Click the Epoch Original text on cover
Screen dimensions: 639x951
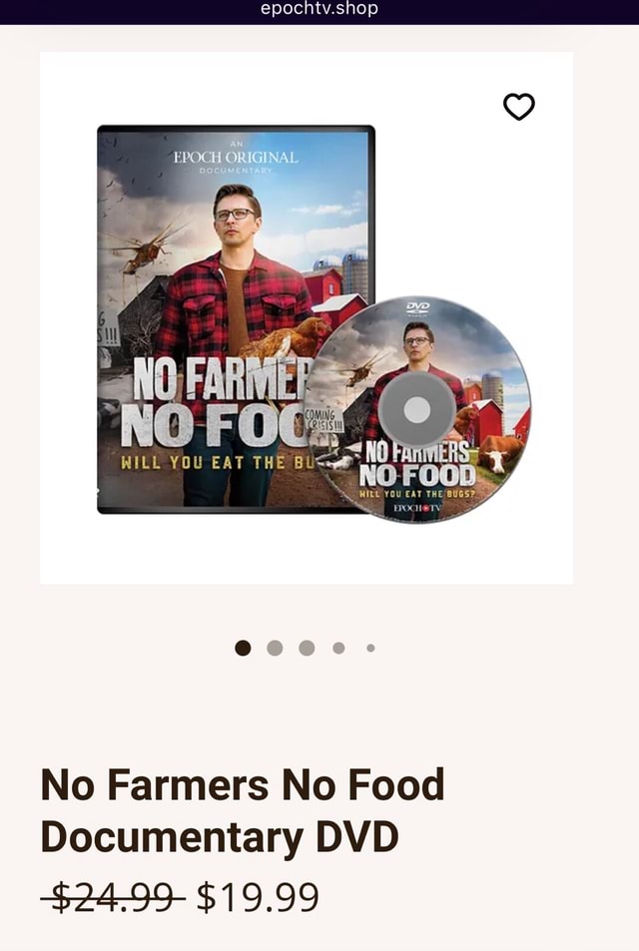236,158
